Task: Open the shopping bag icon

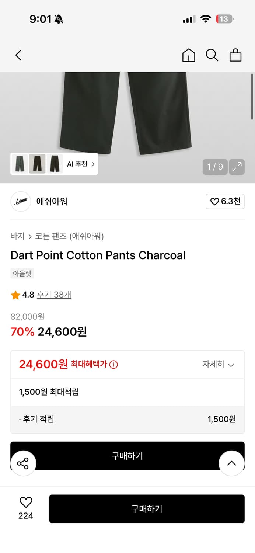Action: [x=235, y=55]
